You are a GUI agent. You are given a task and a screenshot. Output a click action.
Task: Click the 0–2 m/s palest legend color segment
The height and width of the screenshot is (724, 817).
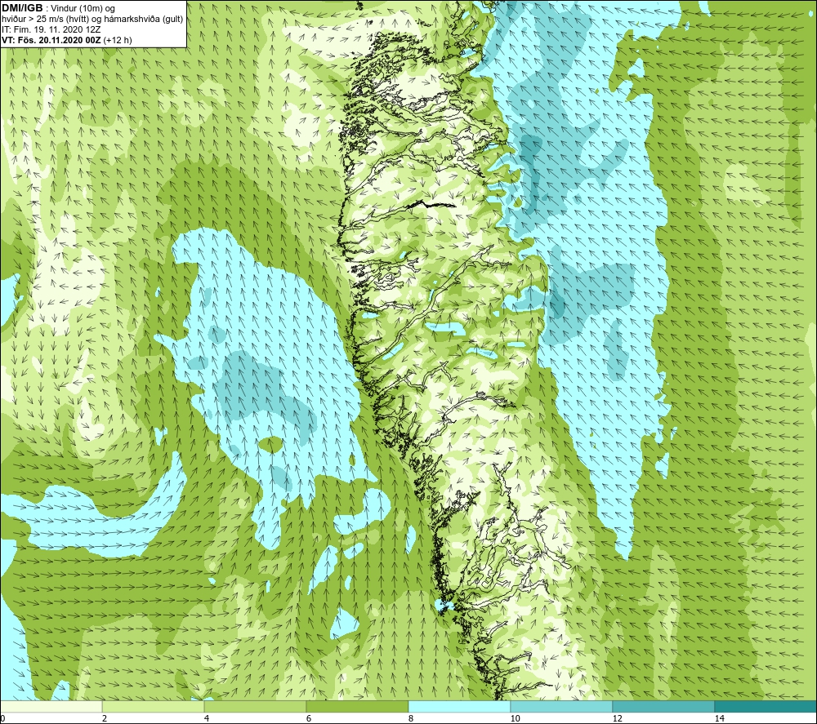(x=51, y=707)
